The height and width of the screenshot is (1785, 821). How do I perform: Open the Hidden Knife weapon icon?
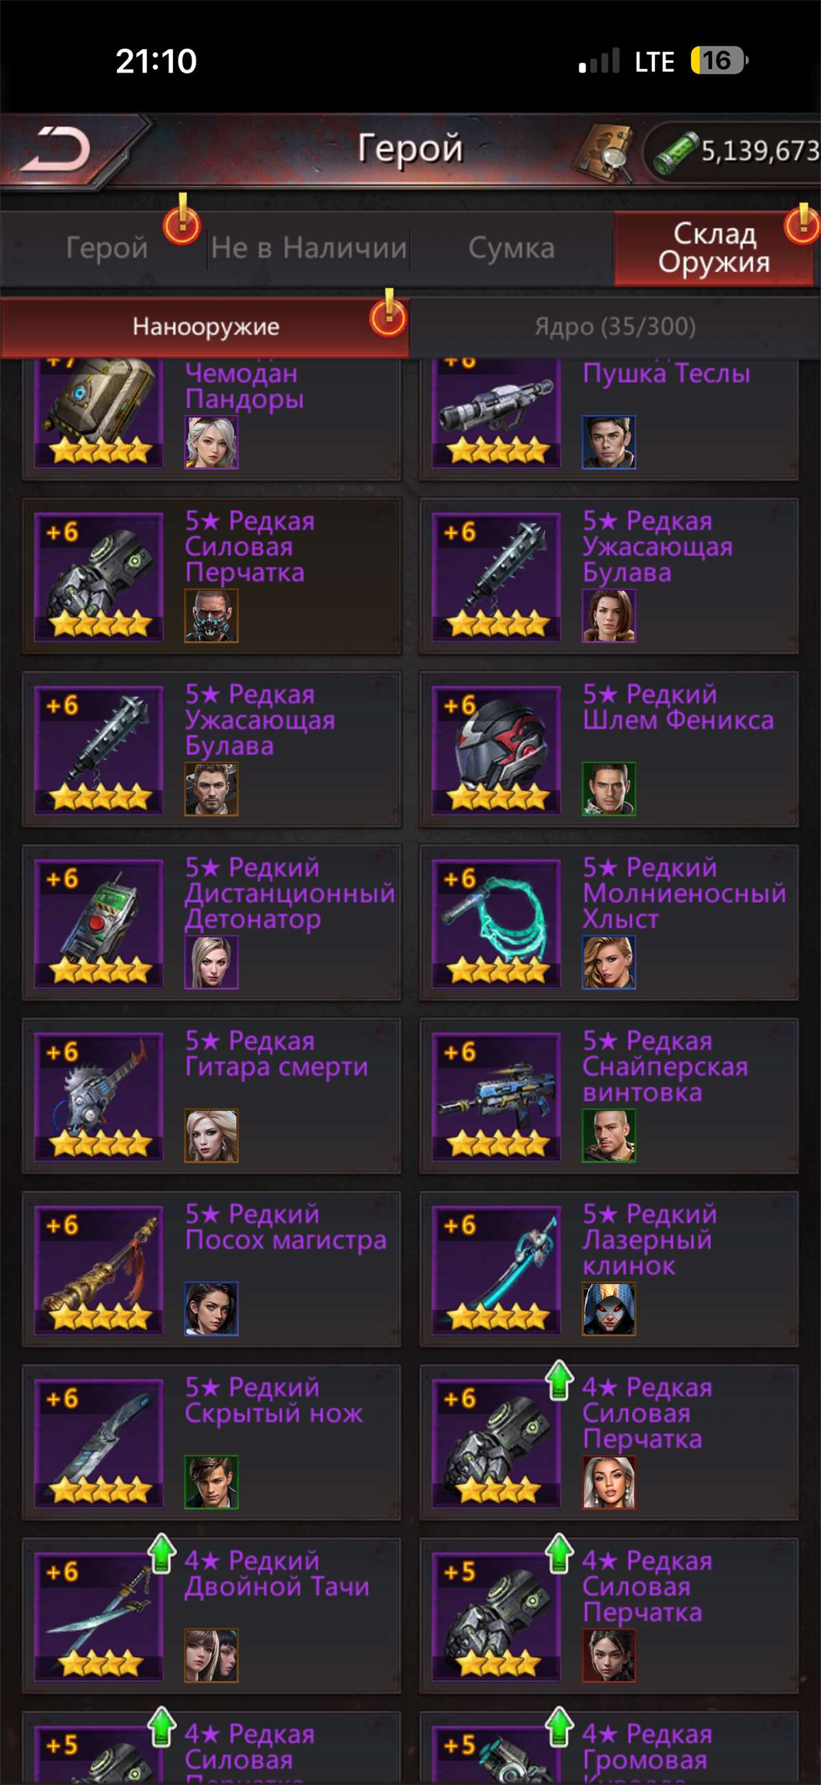pos(99,1442)
